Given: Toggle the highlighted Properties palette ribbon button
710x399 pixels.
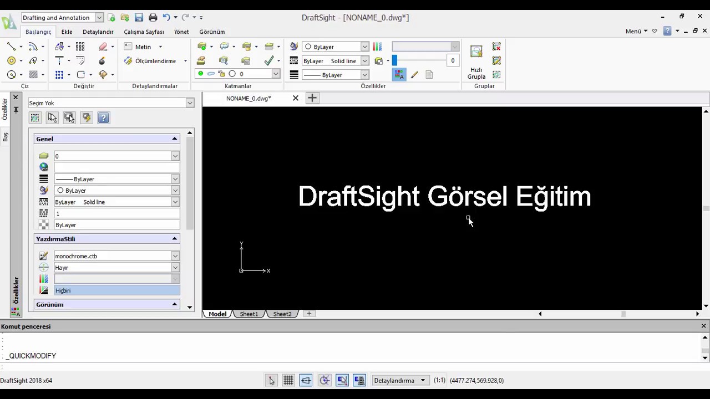Looking at the screenshot, I should pos(399,74).
